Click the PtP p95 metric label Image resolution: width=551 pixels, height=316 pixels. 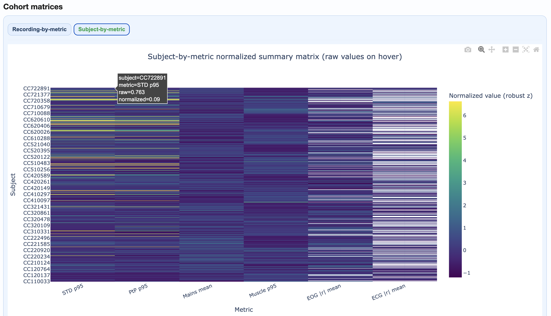point(138,289)
